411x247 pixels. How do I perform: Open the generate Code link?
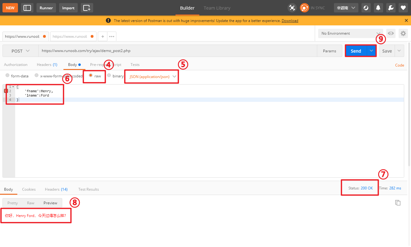pyautogui.click(x=400, y=65)
